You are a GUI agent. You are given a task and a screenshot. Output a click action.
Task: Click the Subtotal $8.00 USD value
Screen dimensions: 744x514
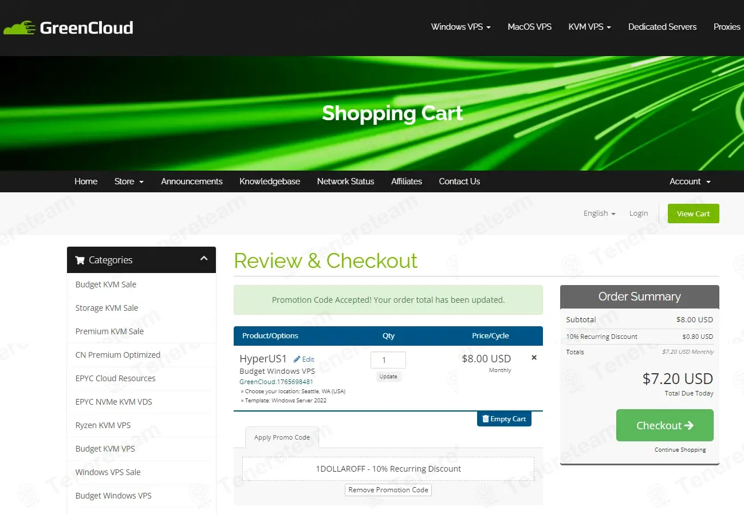click(x=694, y=320)
